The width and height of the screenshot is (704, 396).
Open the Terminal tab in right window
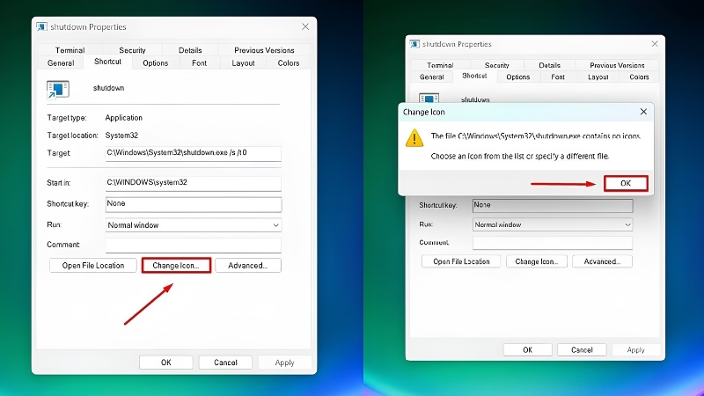[440, 65]
